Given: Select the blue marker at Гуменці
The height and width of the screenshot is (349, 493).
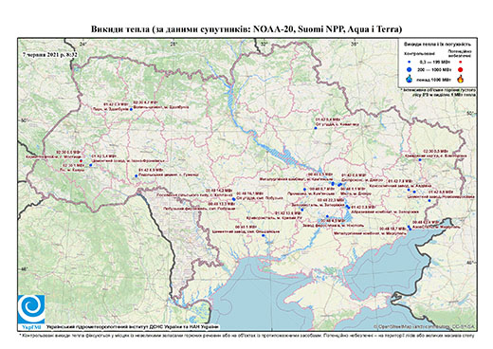Looking at the screenshot, I should [137, 176].
